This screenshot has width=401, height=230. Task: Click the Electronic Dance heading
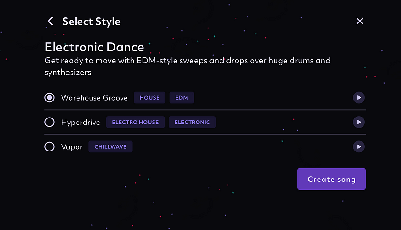[x=94, y=47]
